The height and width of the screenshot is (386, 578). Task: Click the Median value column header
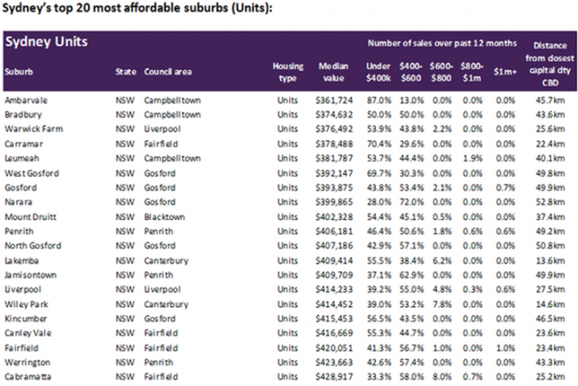tap(333, 72)
